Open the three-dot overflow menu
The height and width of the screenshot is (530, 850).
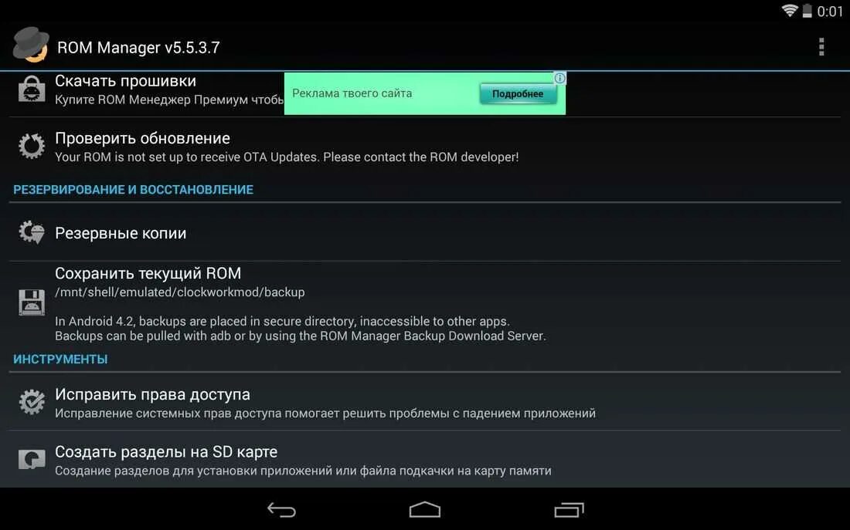click(x=821, y=47)
